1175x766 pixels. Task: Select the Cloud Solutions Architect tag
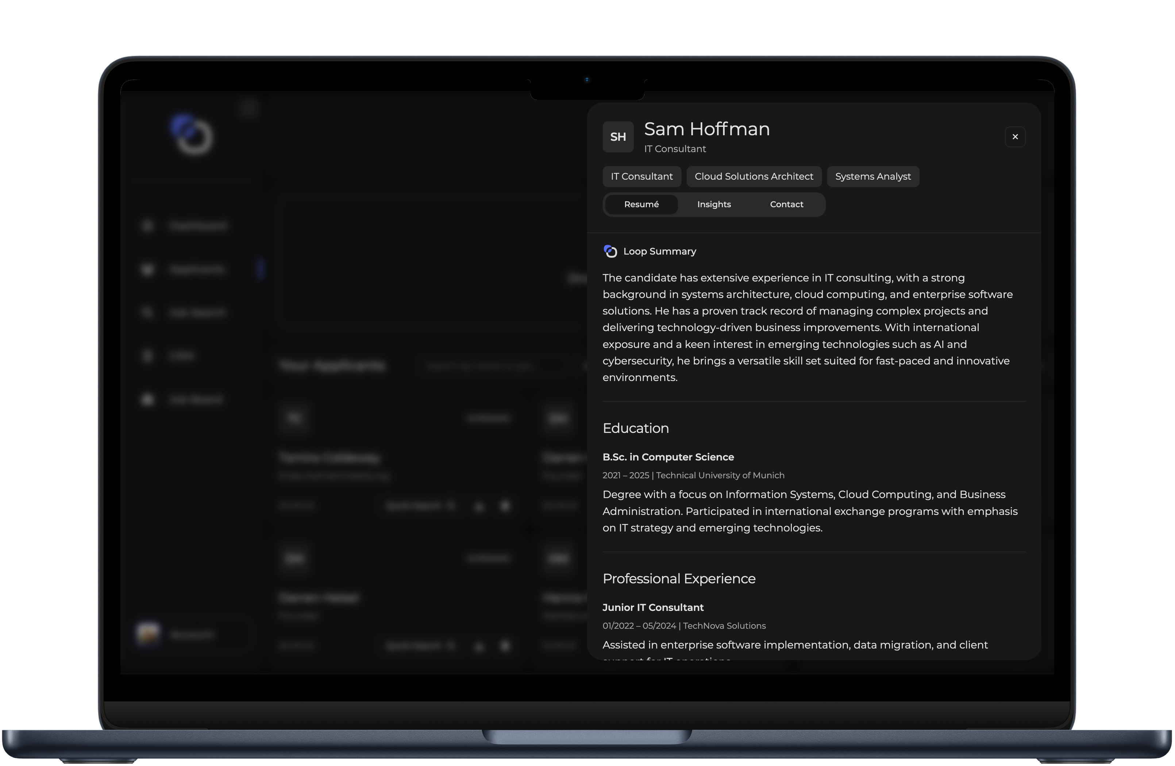754,176
